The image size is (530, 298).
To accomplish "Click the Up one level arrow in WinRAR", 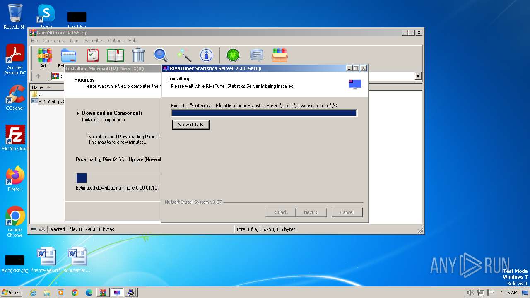I will click(x=38, y=76).
